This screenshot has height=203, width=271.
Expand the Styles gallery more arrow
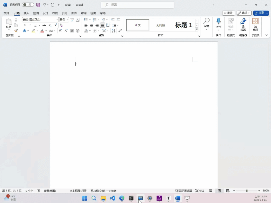[197, 30]
